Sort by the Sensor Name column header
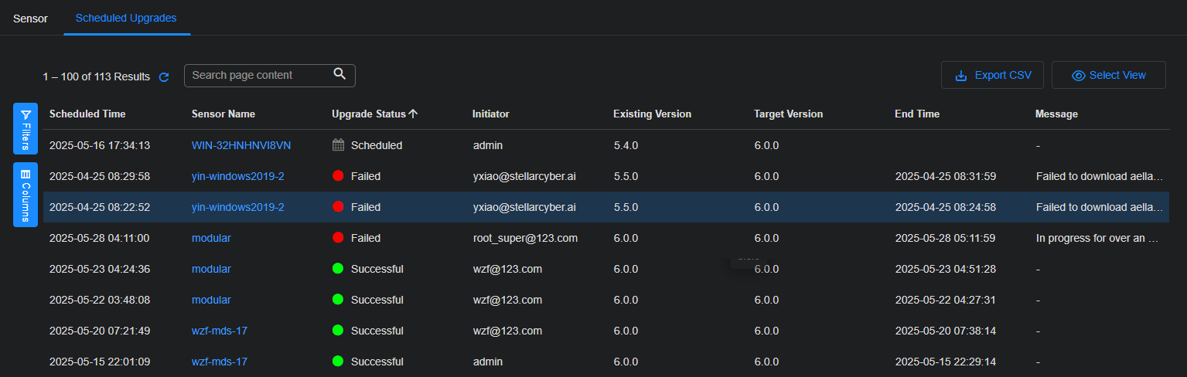The width and height of the screenshot is (1187, 377). pos(223,114)
